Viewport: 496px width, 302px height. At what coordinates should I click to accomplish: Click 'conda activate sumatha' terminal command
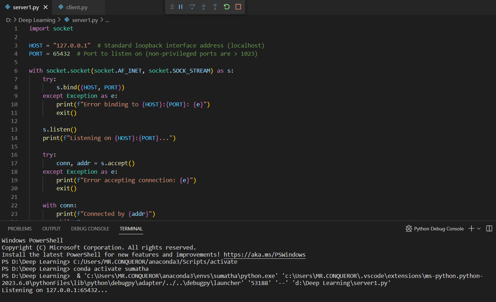111,269
